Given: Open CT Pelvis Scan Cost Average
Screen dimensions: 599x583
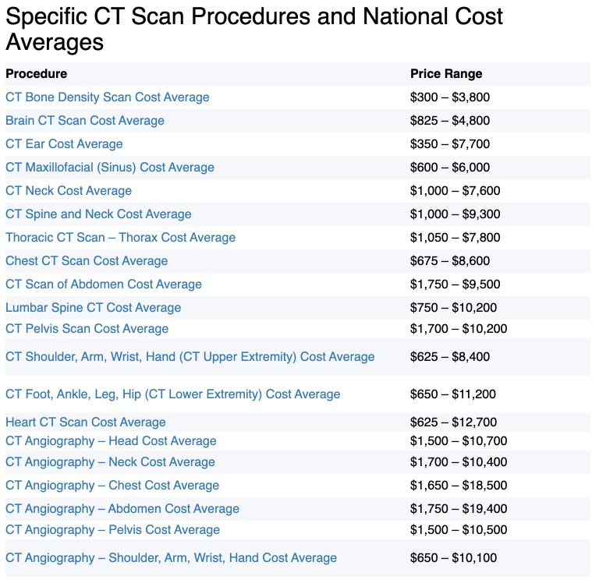Looking at the screenshot, I should [87, 329].
